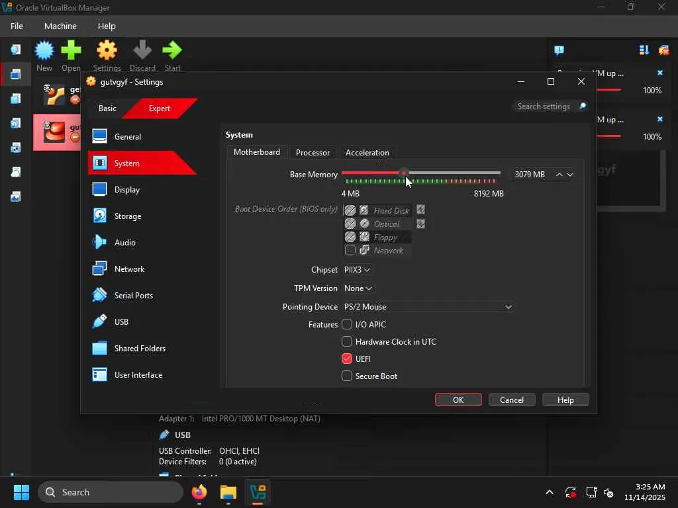Enable the Secure Boot checkbox
The image size is (678, 508).
[347, 376]
